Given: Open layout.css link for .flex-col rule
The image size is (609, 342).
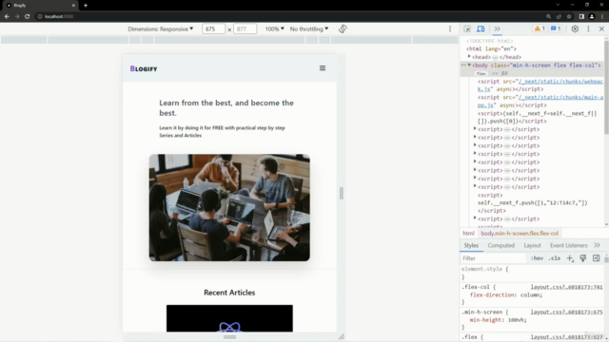Looking at the screenshot, I should [567, 287].
